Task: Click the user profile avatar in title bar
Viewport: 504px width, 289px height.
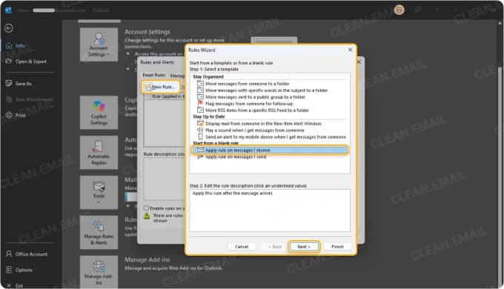Action: click(399, 10)
